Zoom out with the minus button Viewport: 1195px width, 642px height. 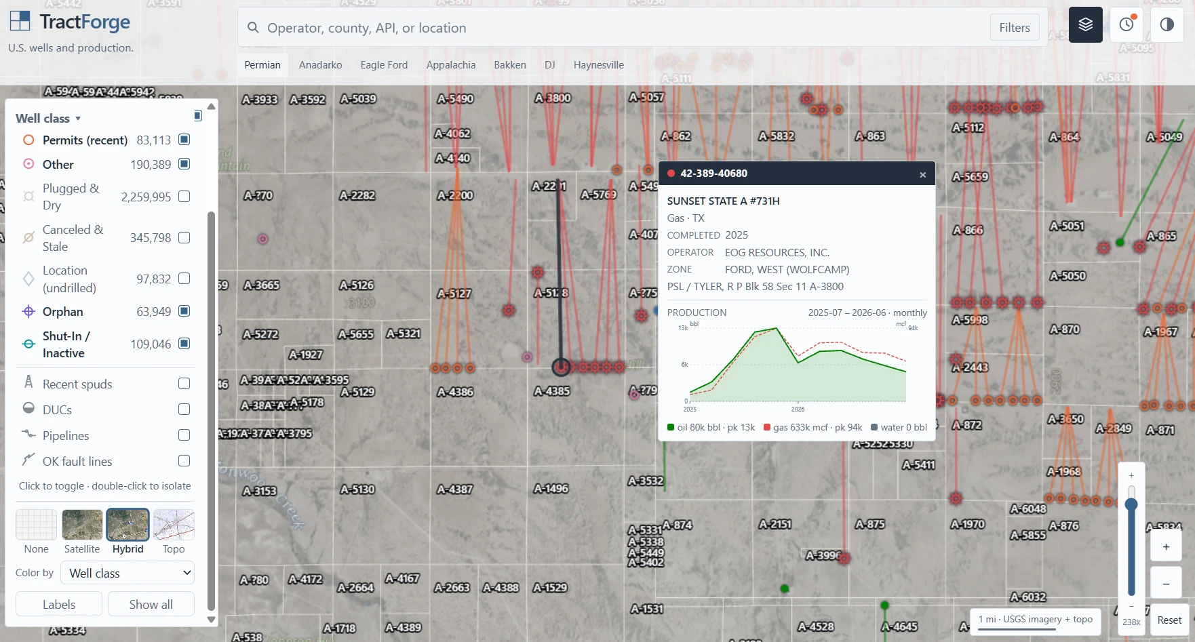click(1166, 584)
